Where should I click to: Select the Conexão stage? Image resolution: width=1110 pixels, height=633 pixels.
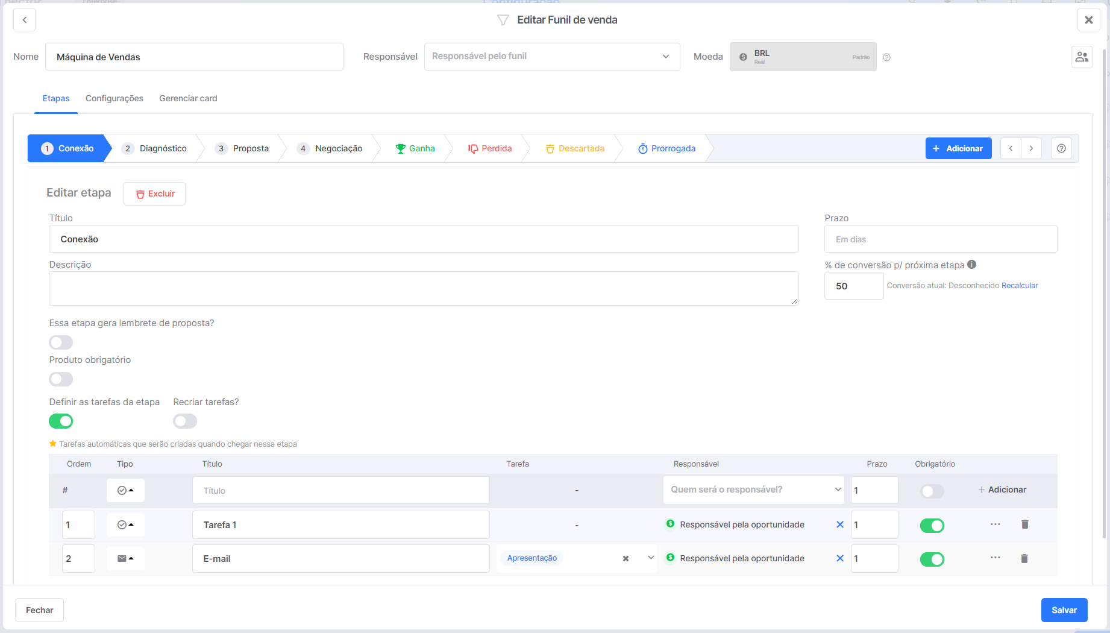[x=67, y=148]
